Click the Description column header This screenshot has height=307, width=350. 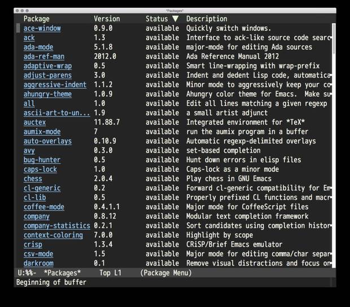[207, 19]
